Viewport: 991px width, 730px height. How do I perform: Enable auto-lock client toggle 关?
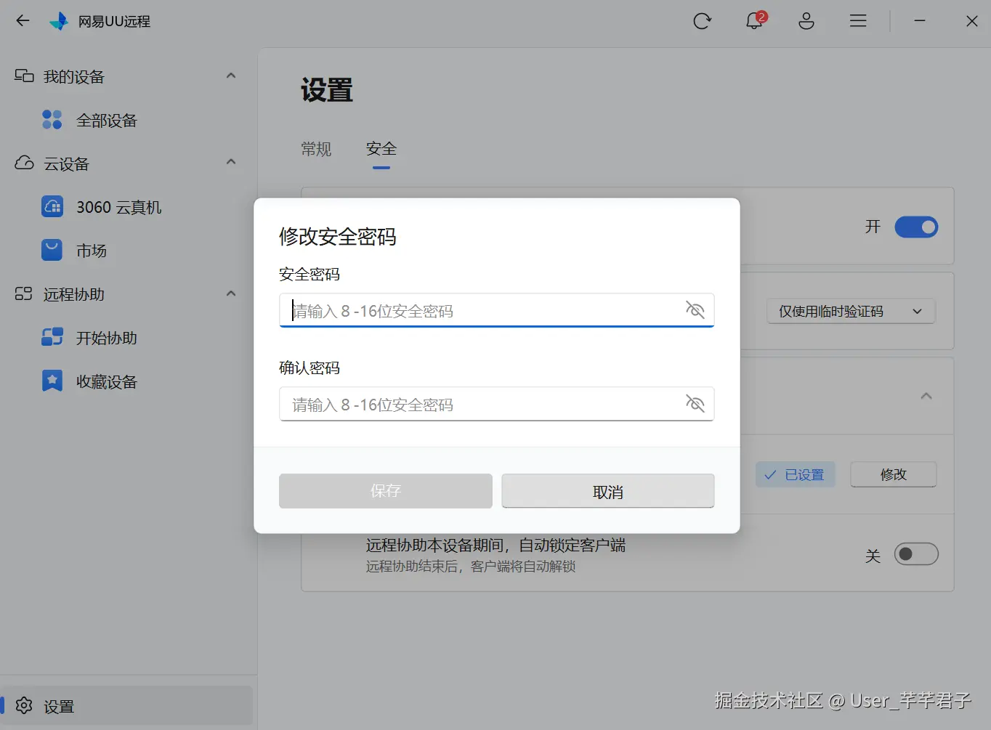pyautogui.click(x=916, y=554)
